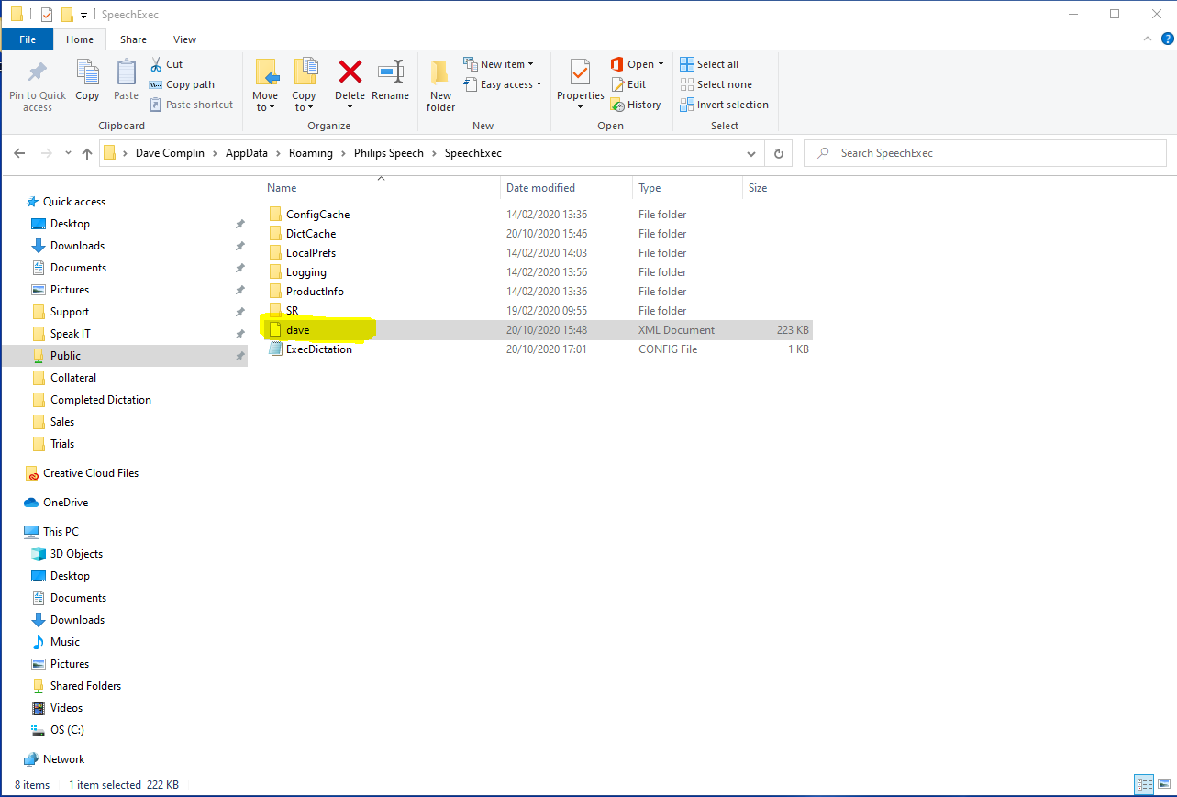Click Copy path in the ribbon
1177x797 pixels.
point(182,84)
